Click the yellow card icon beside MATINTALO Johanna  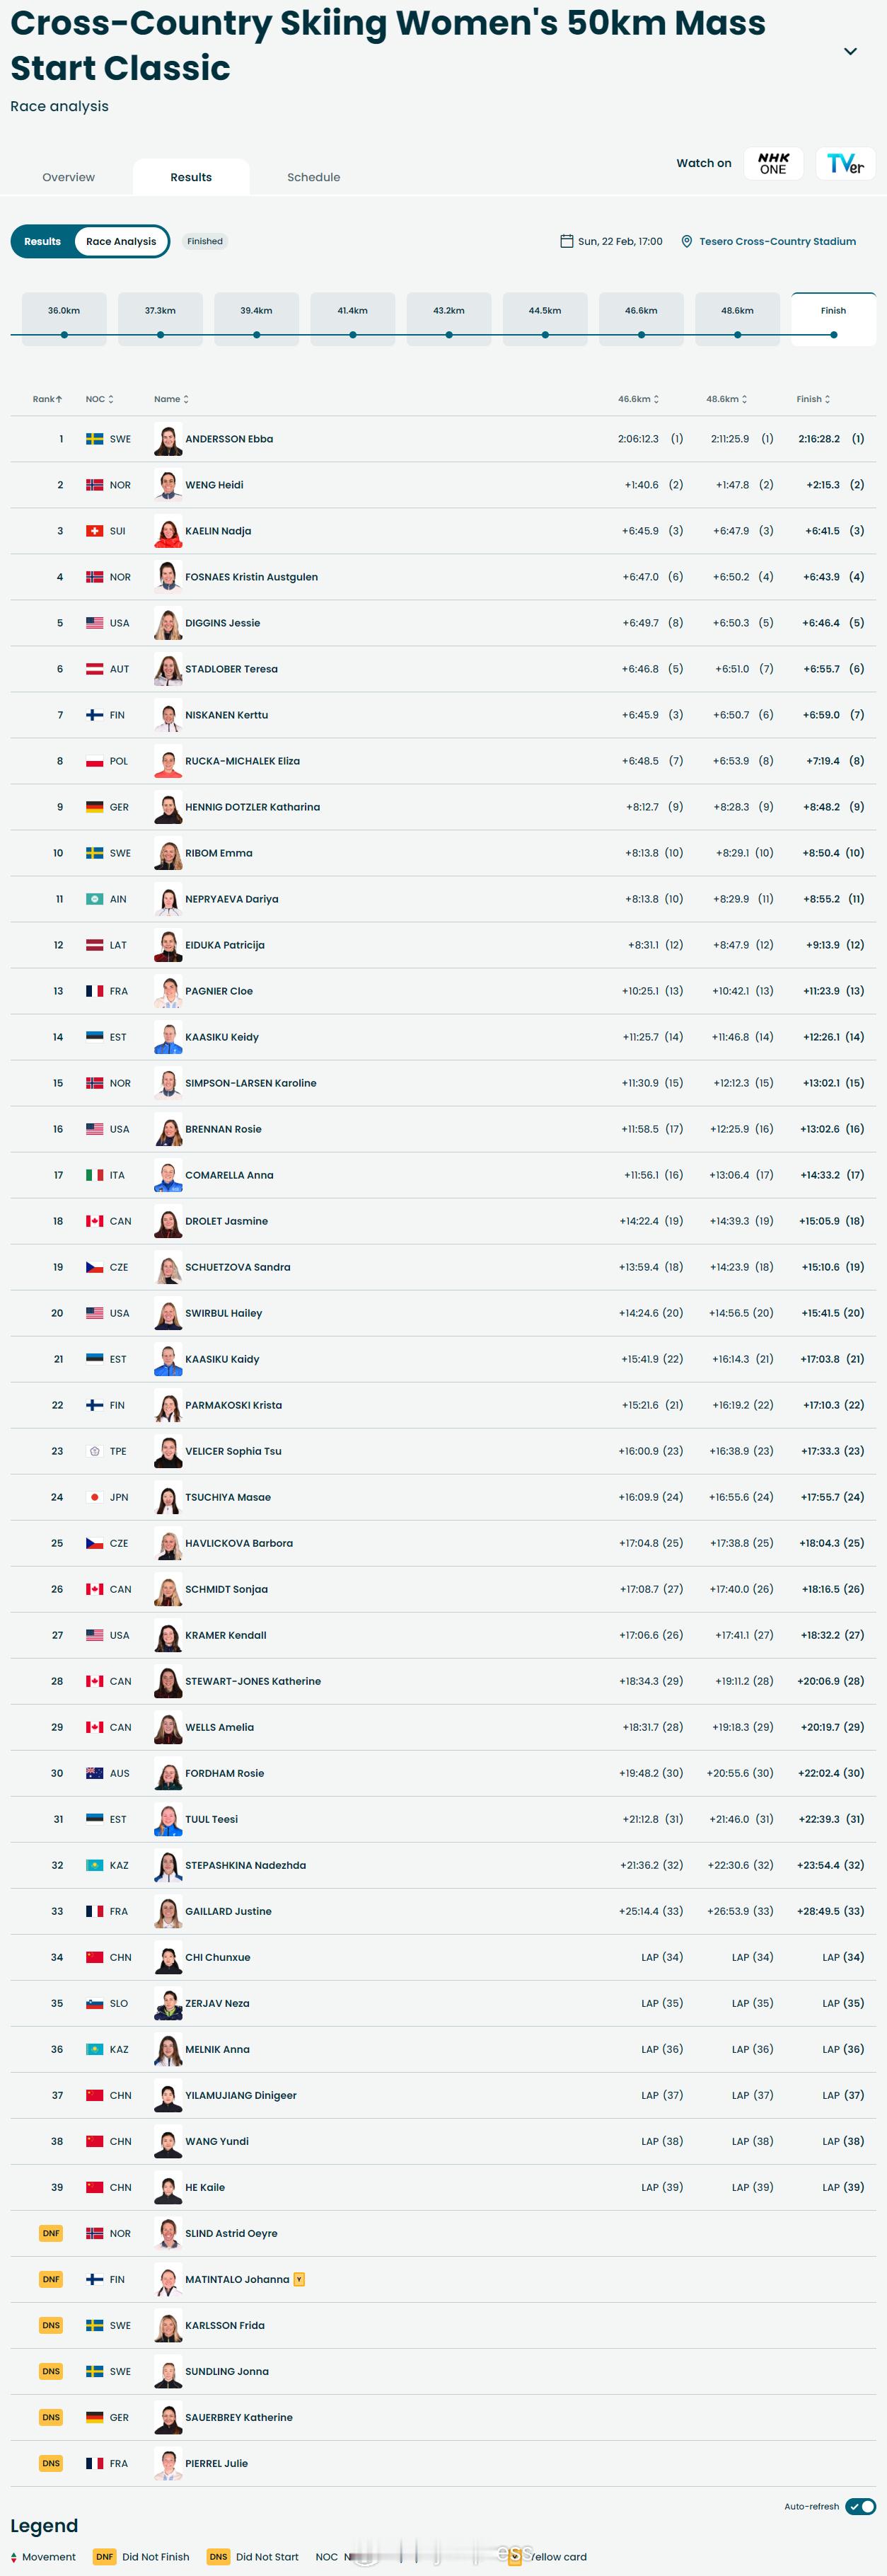point(298,2279)
